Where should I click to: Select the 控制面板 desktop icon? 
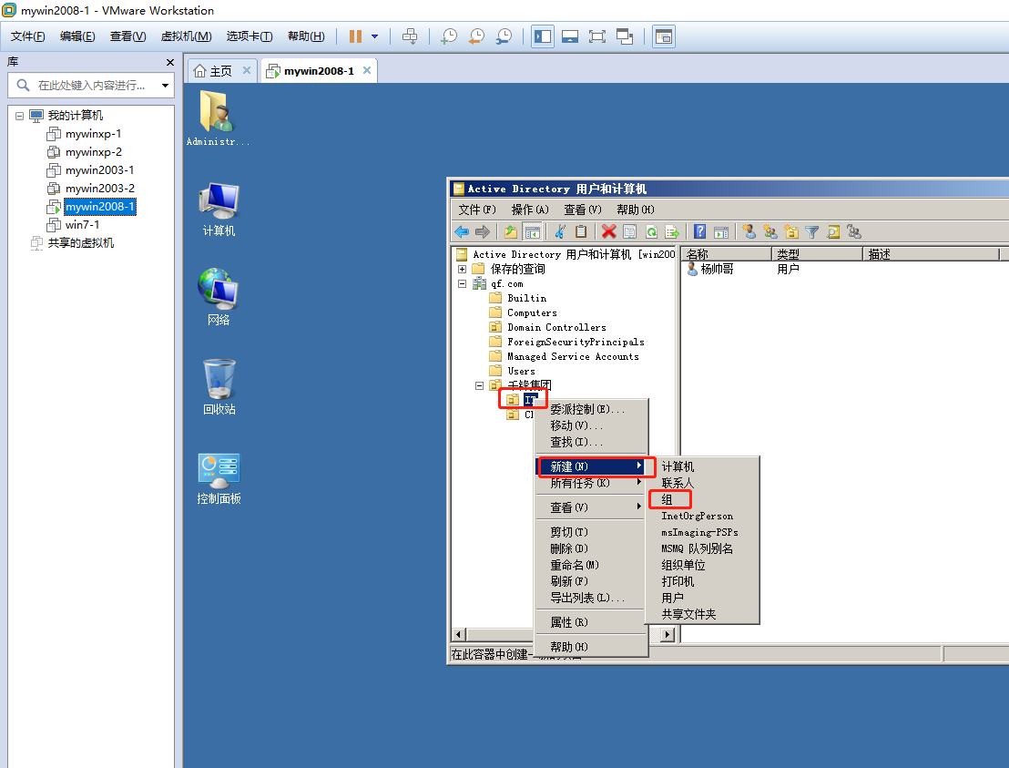[219, 477]
